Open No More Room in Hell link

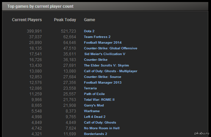(101, 128)
